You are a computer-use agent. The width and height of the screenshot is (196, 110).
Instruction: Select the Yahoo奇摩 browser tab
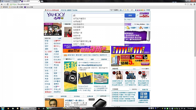pos(30,1)
